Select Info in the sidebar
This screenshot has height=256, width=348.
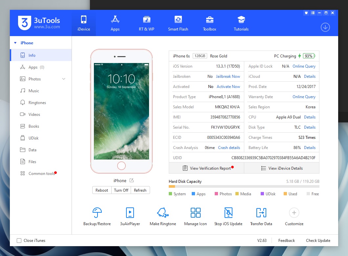[41, 55]
